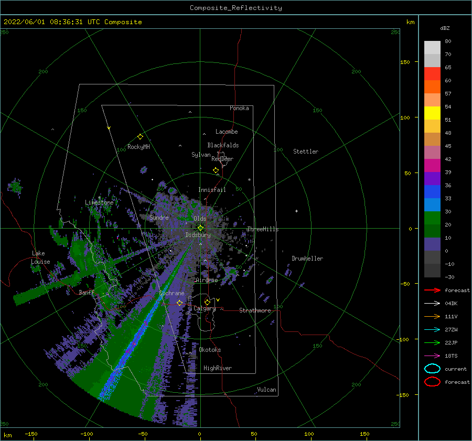Viewport: 472px width, 441px height.
Task: Click the magenta 18TS arrow icon
Action: tap(432, 356)
